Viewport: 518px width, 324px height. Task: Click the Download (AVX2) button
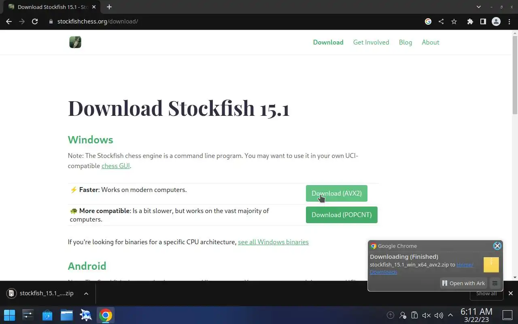click(337, 193)
